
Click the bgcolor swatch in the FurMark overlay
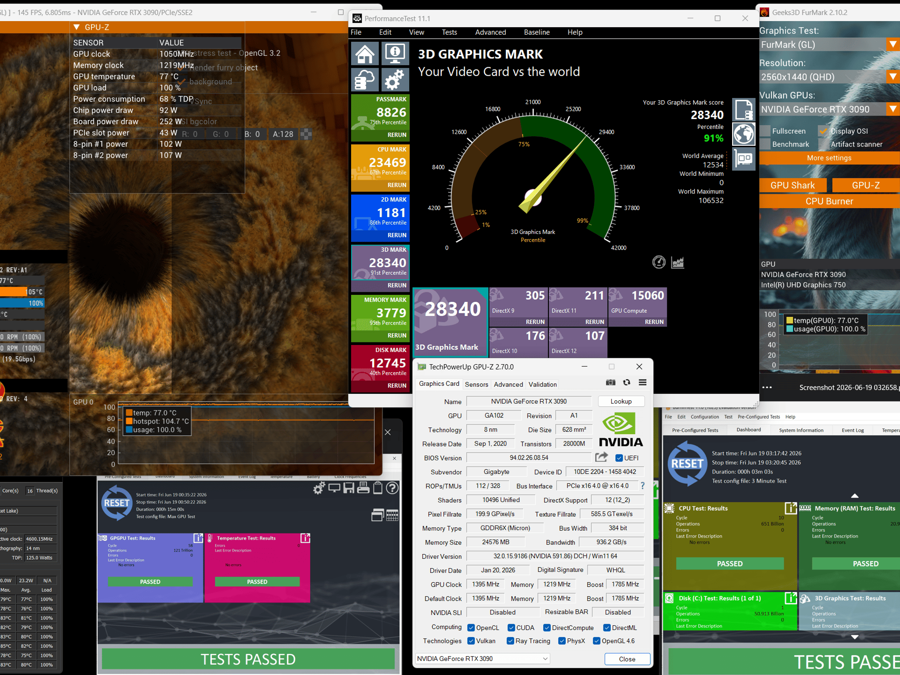306,134
